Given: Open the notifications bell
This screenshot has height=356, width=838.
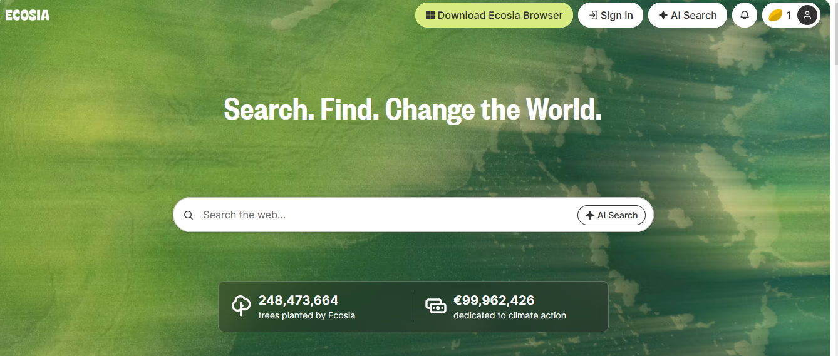Looking at the screenshot, I should (x=745, y=15).
